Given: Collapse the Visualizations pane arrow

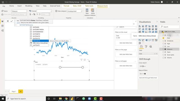Looking at the screenshot, I should (157, 22).
